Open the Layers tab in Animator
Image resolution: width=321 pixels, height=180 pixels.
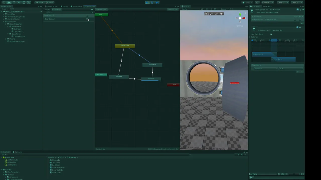pos(48,9)
